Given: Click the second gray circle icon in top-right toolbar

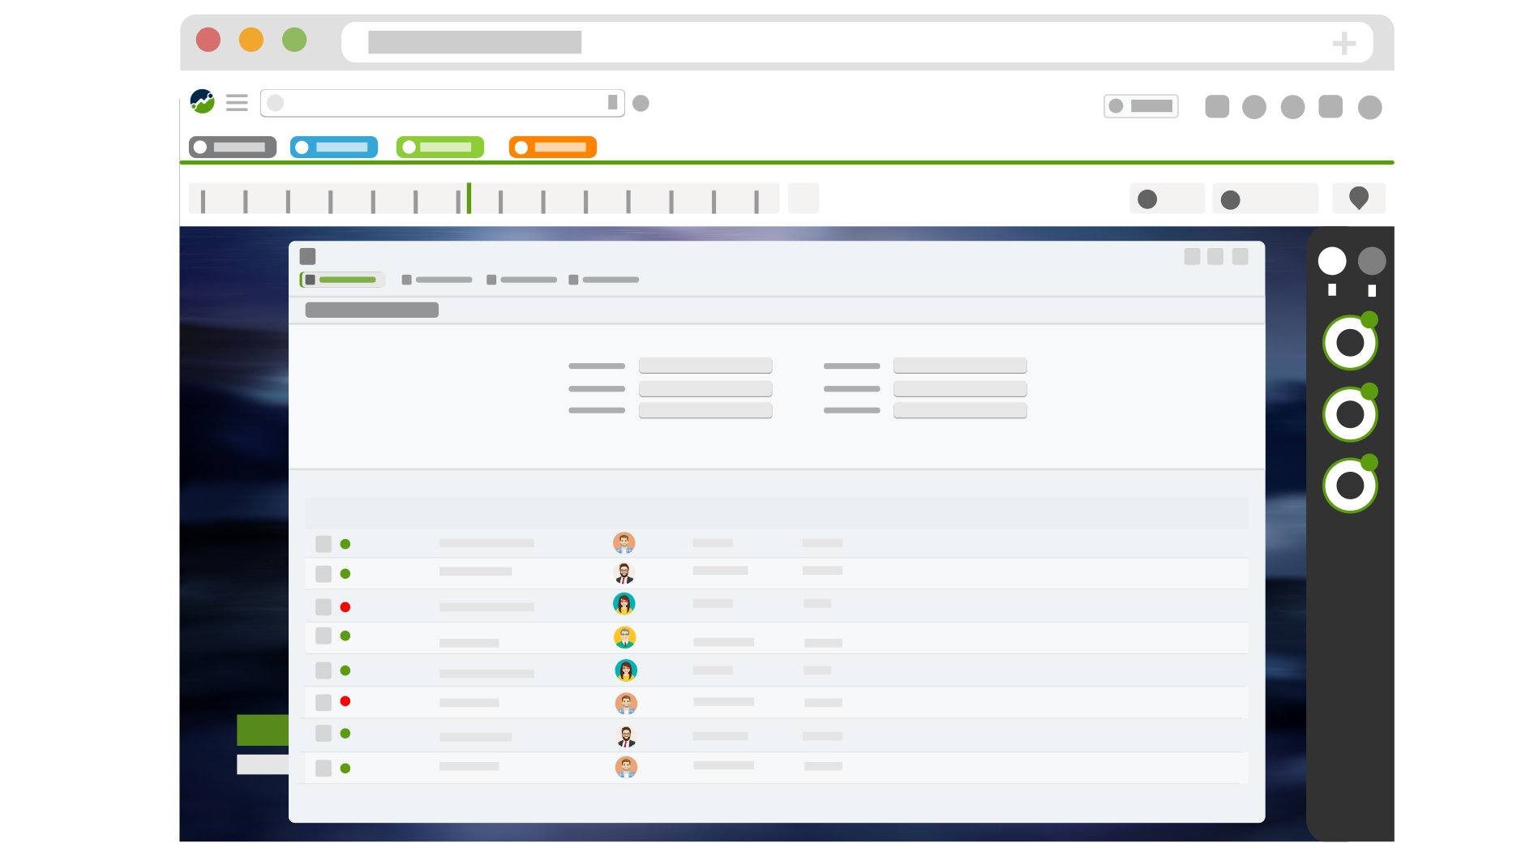Looking at the screenshot, I should tap(1292, 107).
